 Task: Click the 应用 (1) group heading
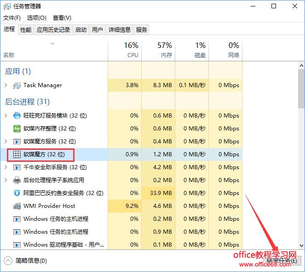17,71
